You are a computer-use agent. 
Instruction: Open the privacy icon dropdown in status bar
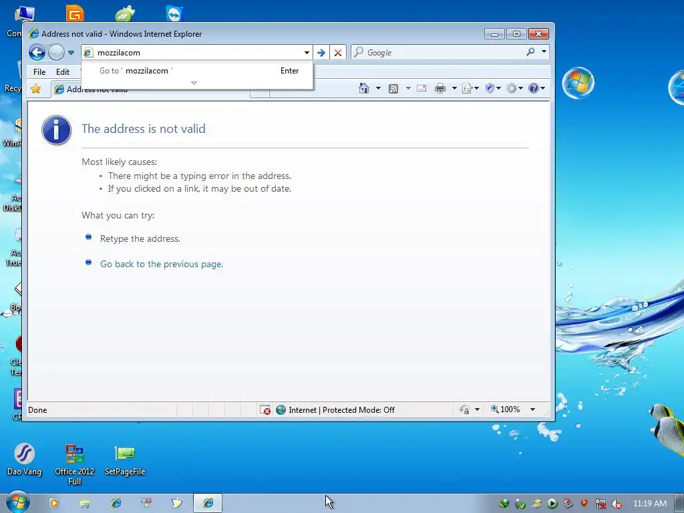coord(477,409)
